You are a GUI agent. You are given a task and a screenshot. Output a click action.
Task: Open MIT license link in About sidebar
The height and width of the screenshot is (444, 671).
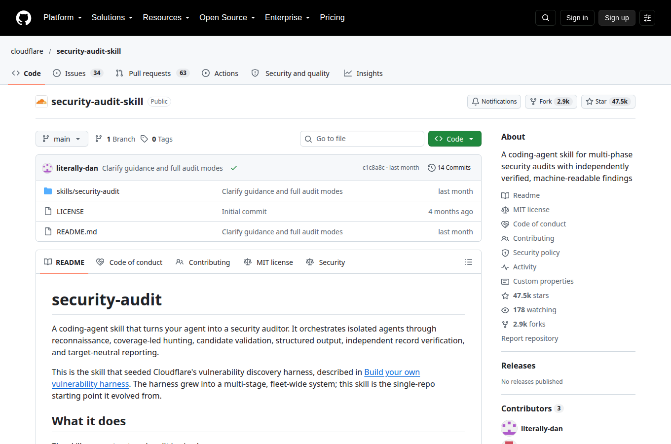525,210
